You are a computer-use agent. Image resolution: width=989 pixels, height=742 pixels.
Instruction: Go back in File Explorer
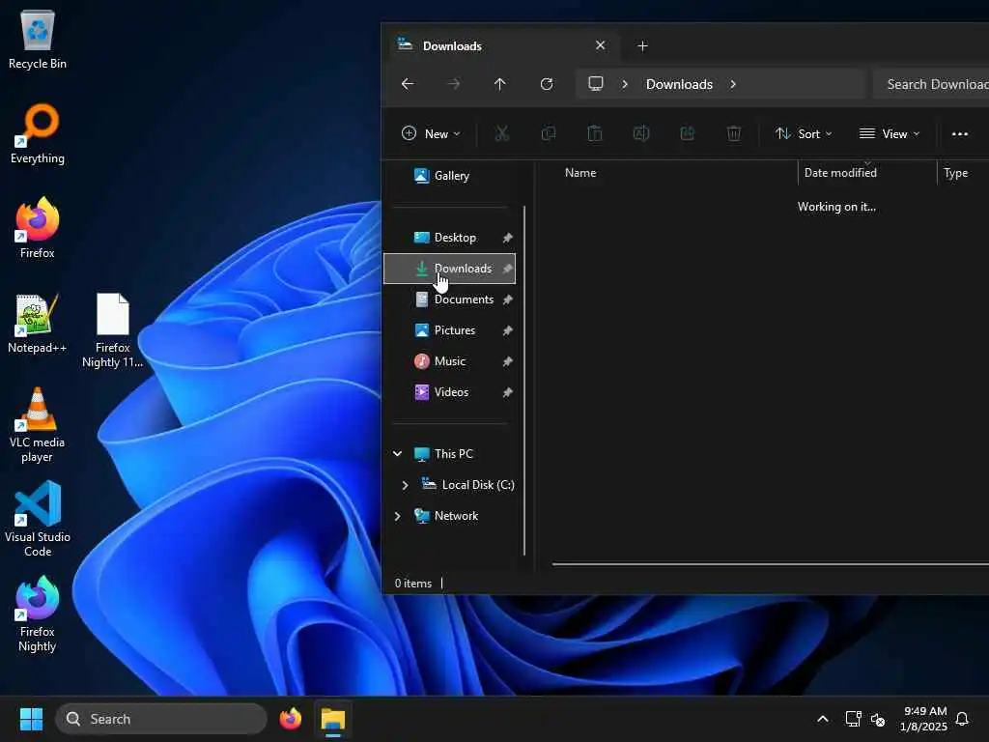[x=409, y=84]
